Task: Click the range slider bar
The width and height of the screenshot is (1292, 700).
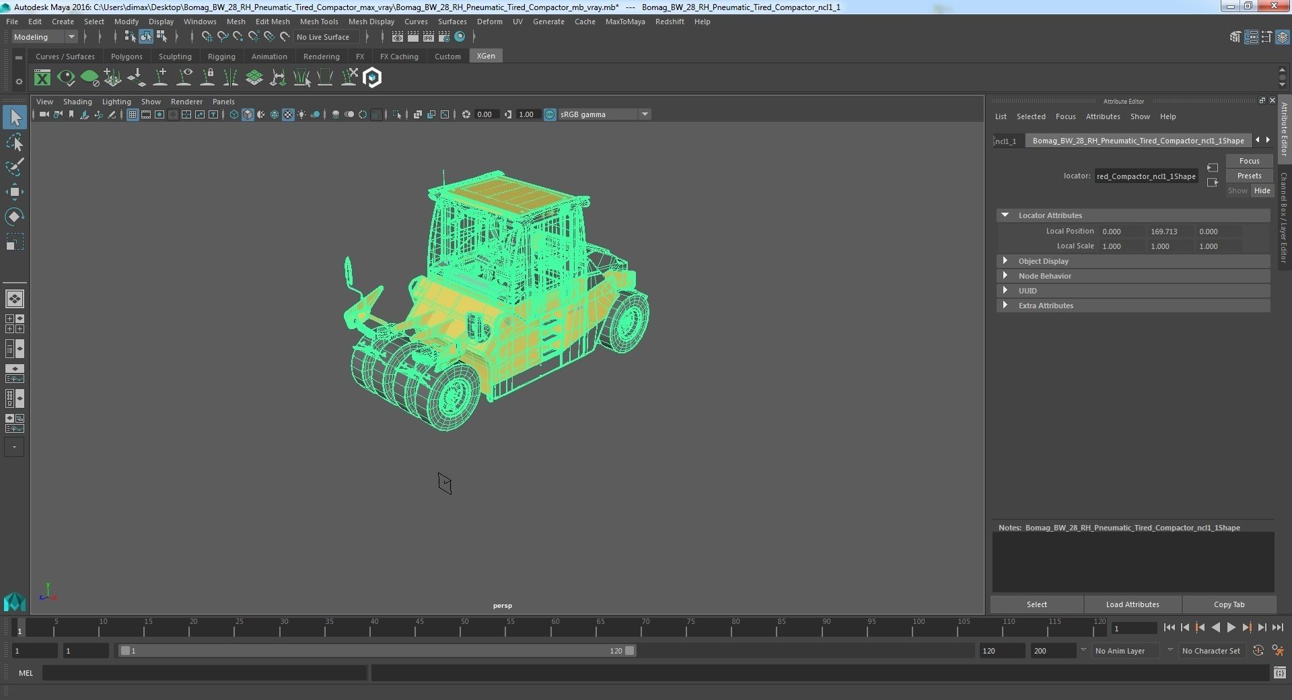Action: (377, 651)
